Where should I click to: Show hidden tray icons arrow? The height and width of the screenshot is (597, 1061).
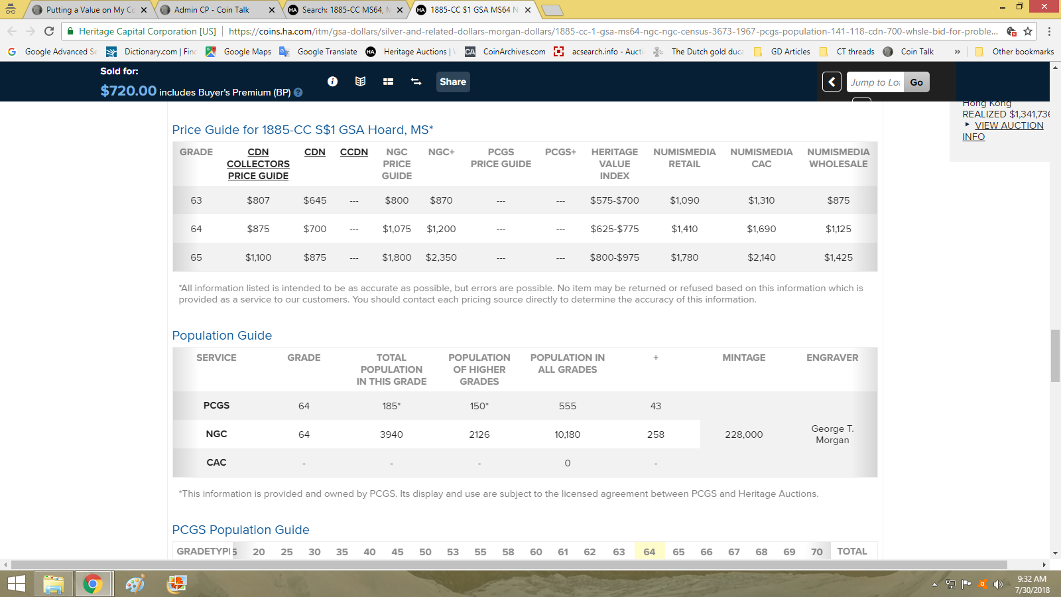click(934, 584)
